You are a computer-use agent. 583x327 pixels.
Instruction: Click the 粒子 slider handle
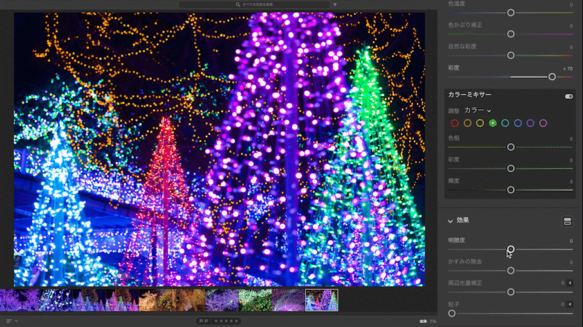pos(452,314)
